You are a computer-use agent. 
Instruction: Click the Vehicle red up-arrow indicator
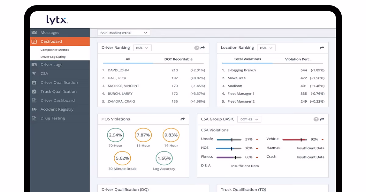322,139
